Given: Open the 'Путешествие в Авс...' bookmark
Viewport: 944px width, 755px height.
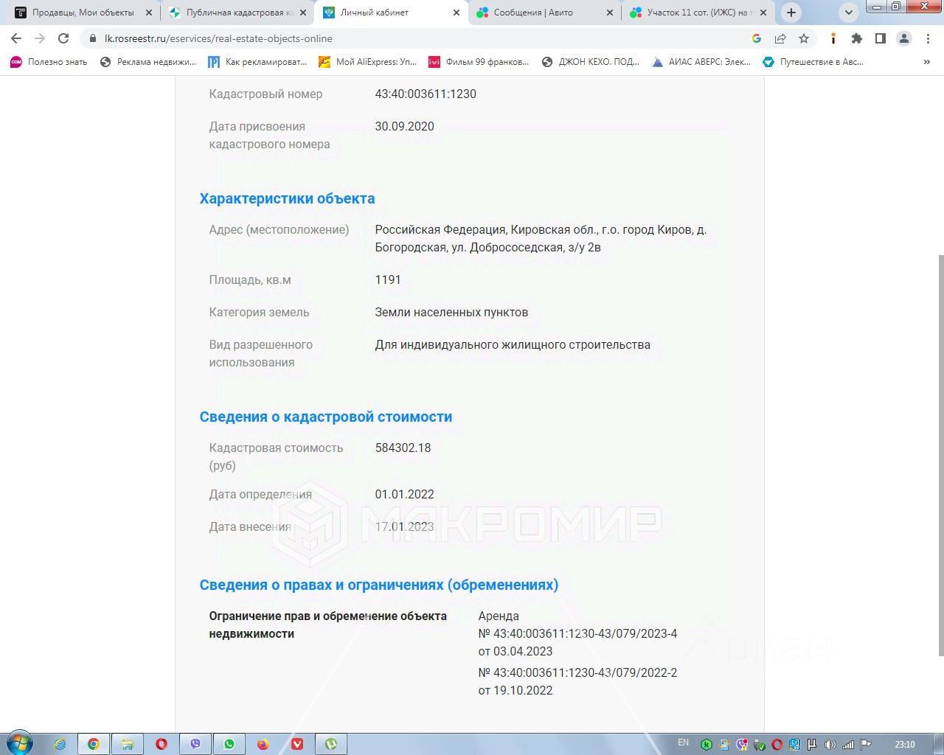Looking at the screenshot, I should tap(813, 62).
